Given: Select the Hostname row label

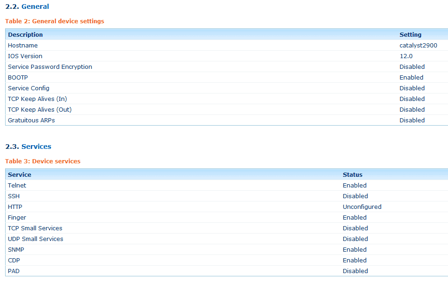Looking at the screenshot, I should 23,46.
